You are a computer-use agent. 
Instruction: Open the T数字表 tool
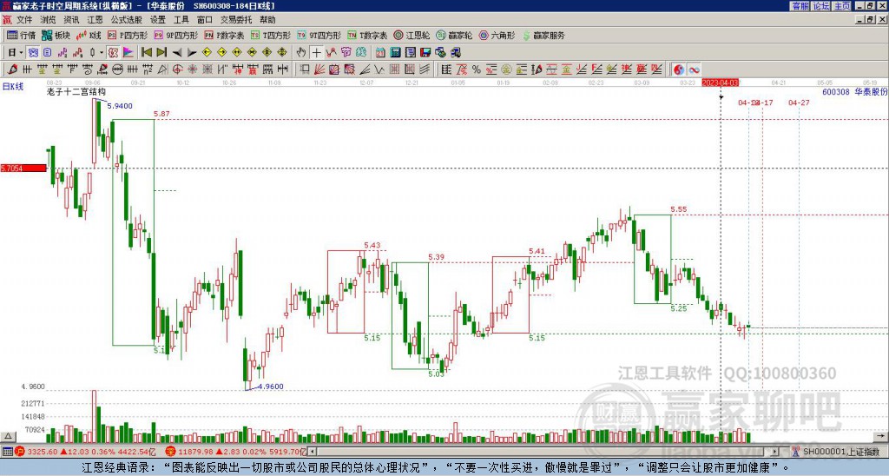pyautogui.click(x=367, y=35)
